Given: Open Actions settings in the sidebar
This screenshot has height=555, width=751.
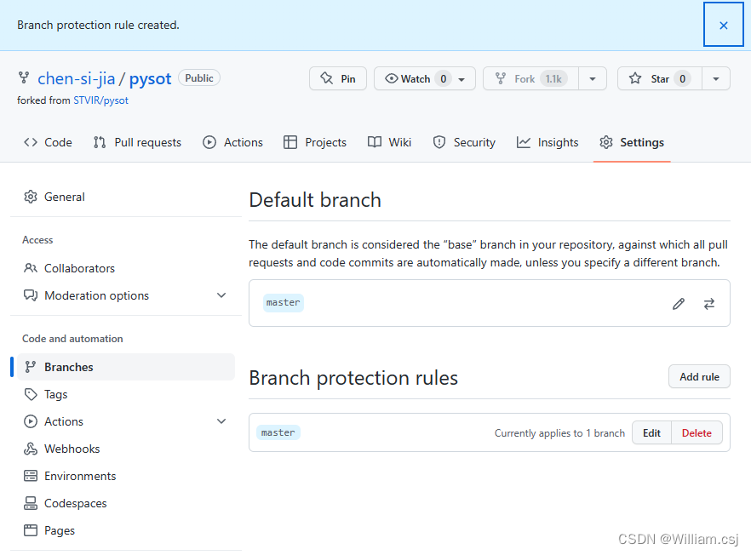Looking at the screenshot, I should pyautogui.click(x=126, y=421).
